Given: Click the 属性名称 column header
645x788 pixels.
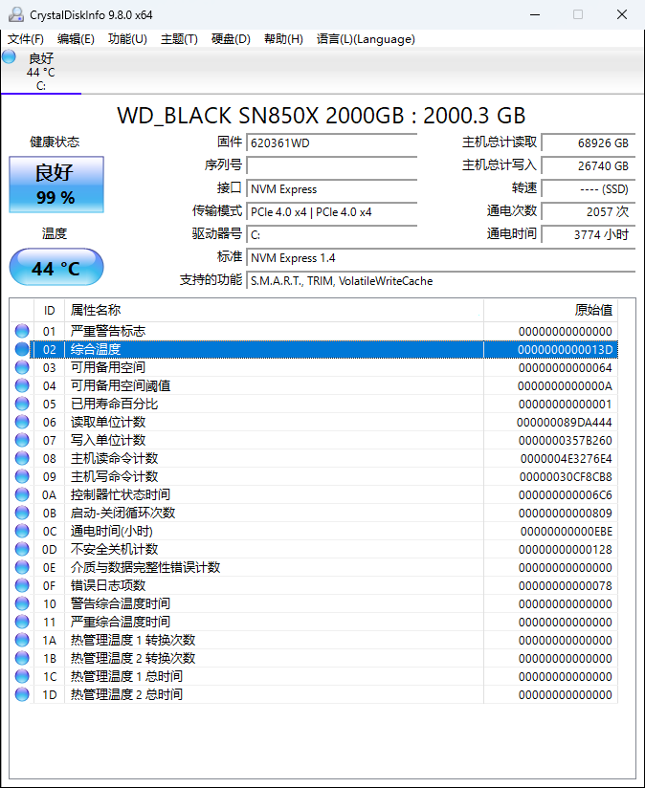Looking at the screenshot, I should click(x=274, y=310).
